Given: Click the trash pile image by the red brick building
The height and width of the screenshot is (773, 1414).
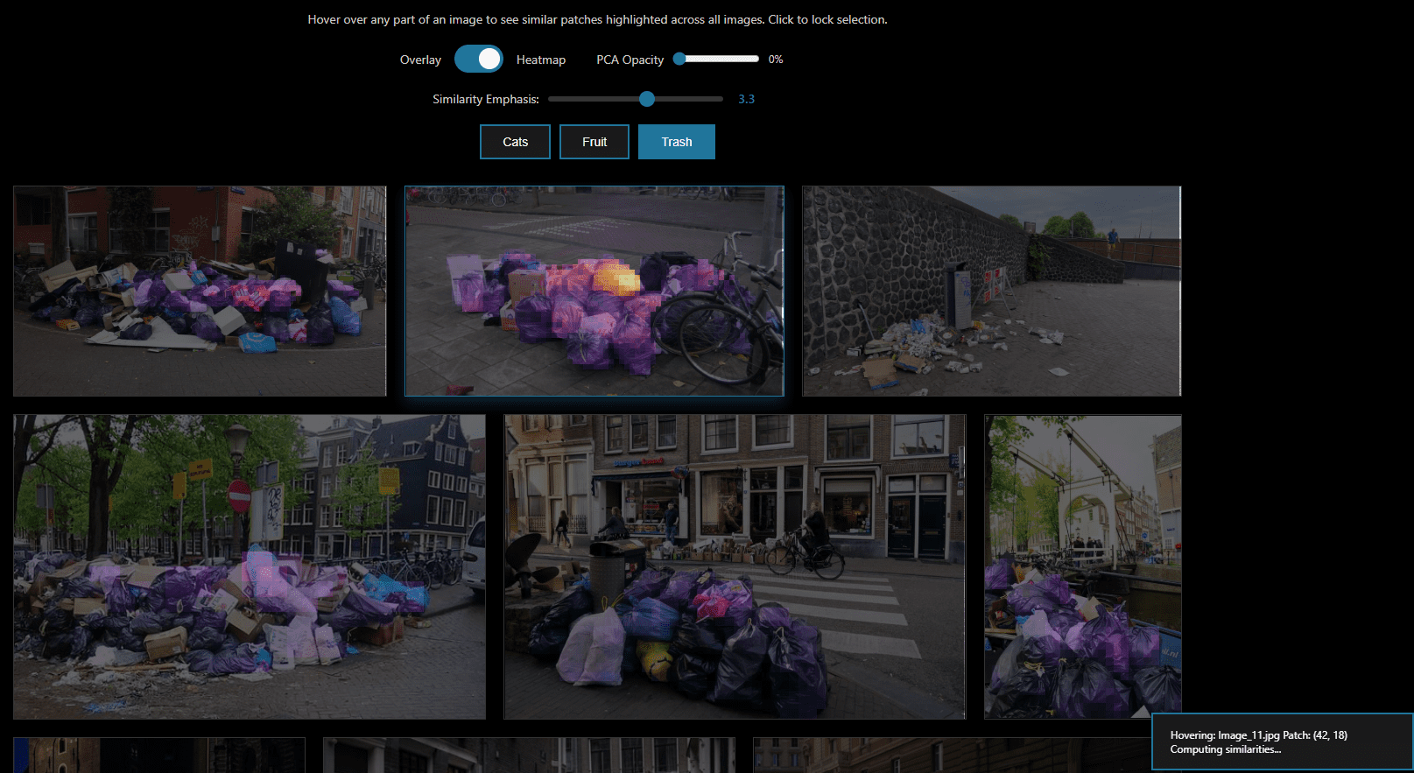Looking at the screenshot, I should coord(200,291).
